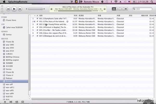Open Wi-Fi status in the menu bar
This screenshot has width=156, height=104.
(x=116, y=2)
